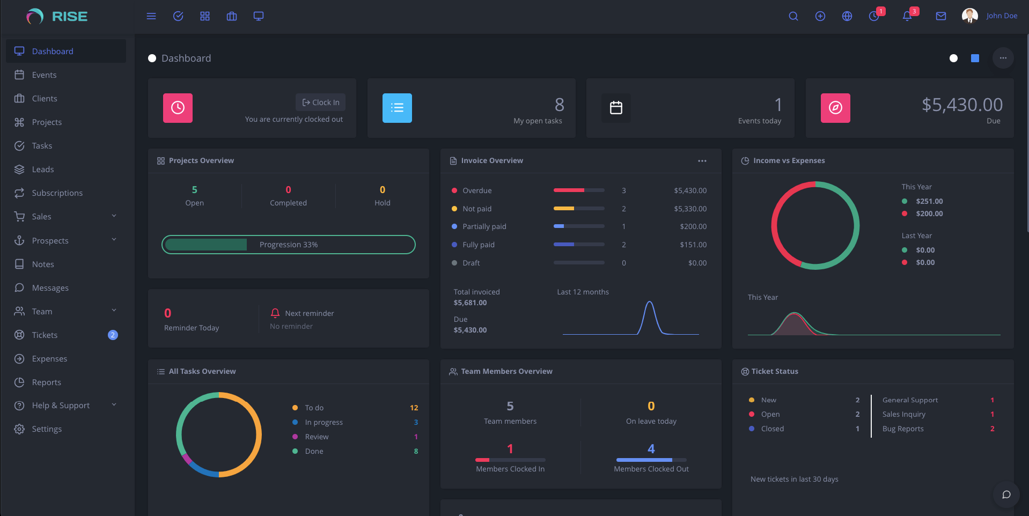The image size is (1029, 516).
Task: Open the language globe icon
Action: click(847, 16)
